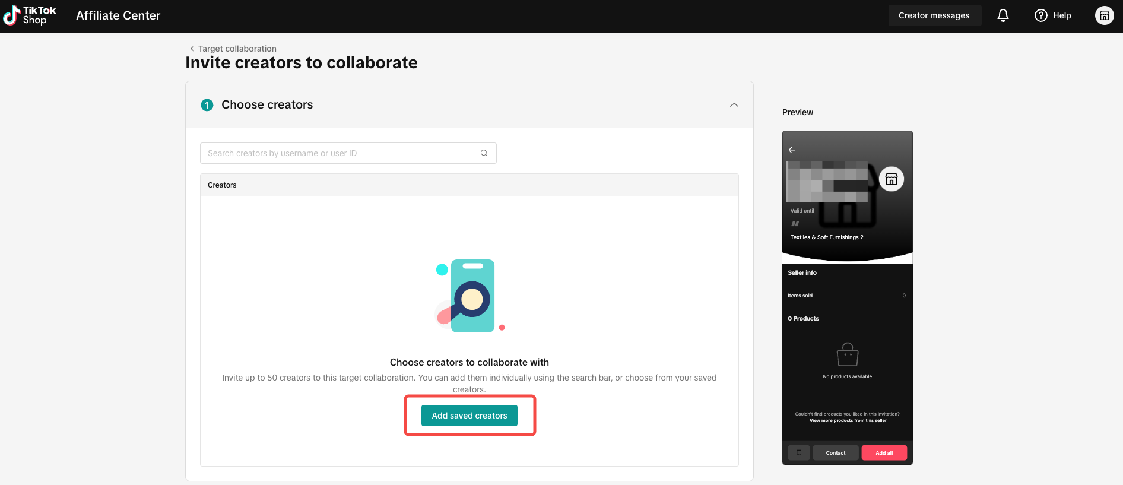This screenshot has width=1123, height=485.
Task: Collapse the Choose creators section
Action: coord(734,105)
